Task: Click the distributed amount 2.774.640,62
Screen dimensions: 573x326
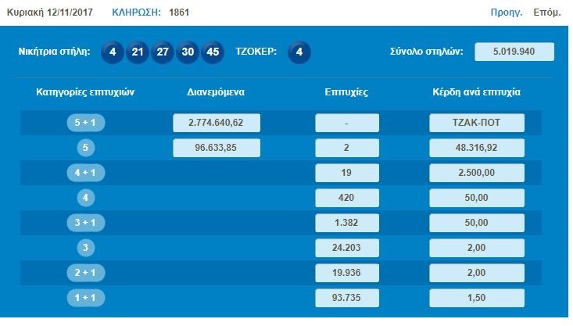Action: point(217,123)
